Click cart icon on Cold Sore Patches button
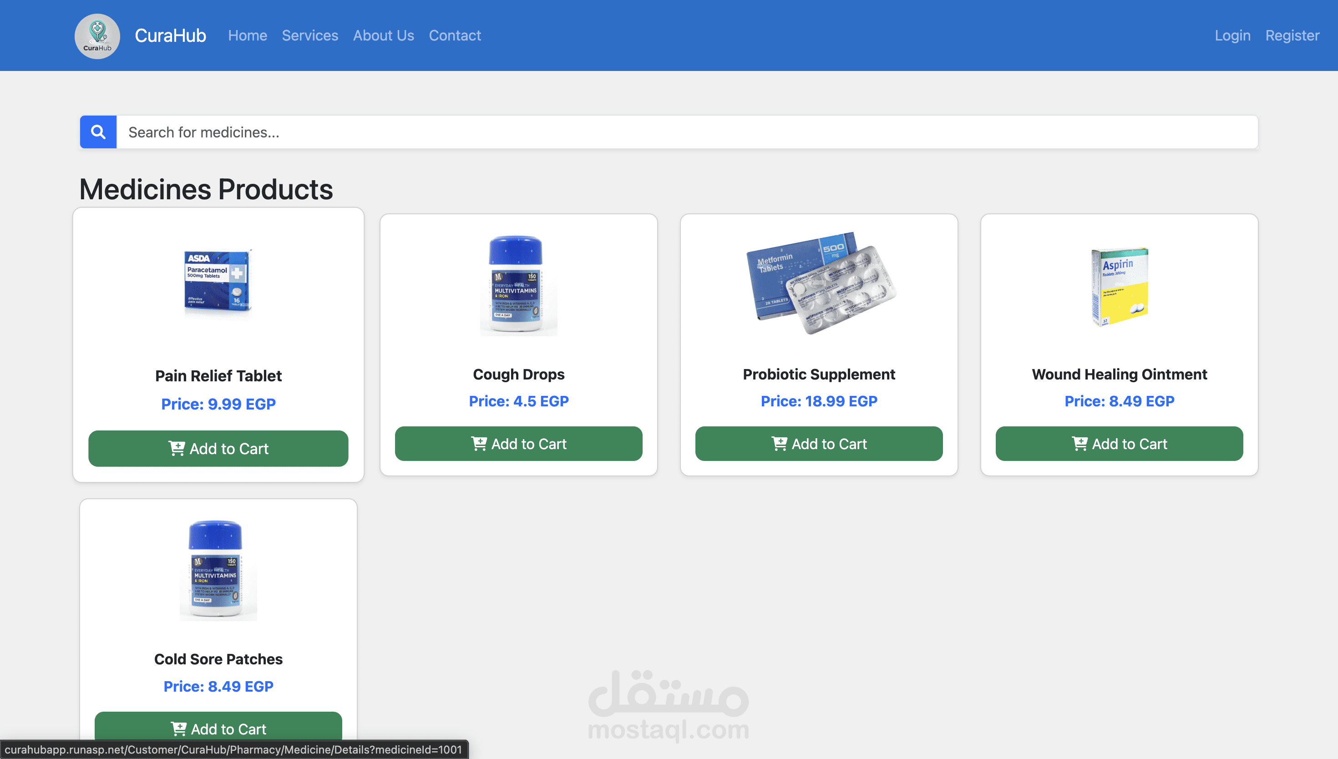 coord(178,728)
